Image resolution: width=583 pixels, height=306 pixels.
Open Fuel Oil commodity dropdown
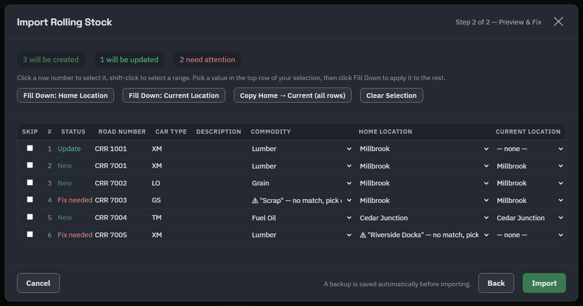302,218
